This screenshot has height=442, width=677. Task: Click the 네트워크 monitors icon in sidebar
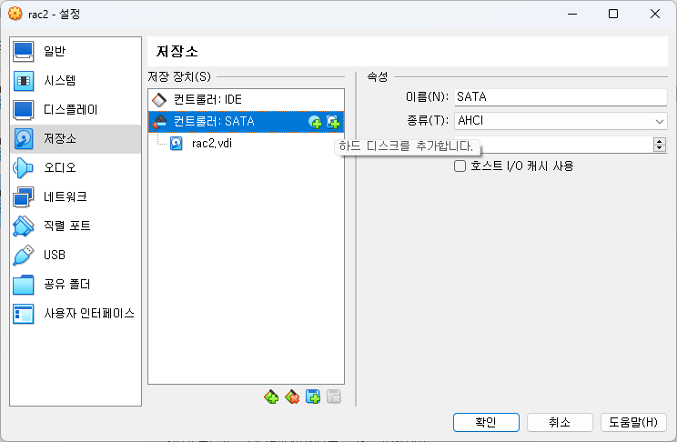tap(24, 196)
